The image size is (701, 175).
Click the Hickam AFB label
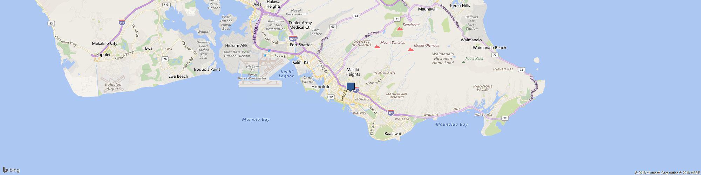tap(236, 45)
